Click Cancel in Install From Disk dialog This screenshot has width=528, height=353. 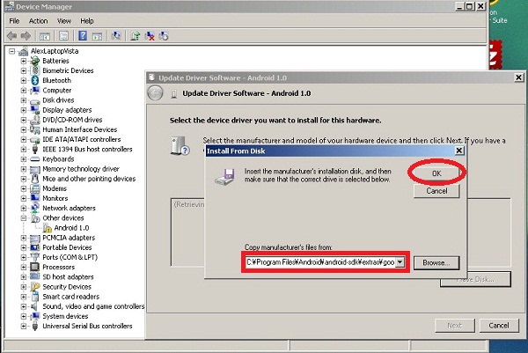(436, 191)
